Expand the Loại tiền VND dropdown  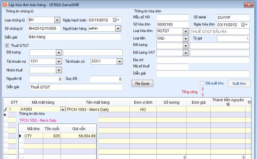pyautogui.click(x=185, y=39)
